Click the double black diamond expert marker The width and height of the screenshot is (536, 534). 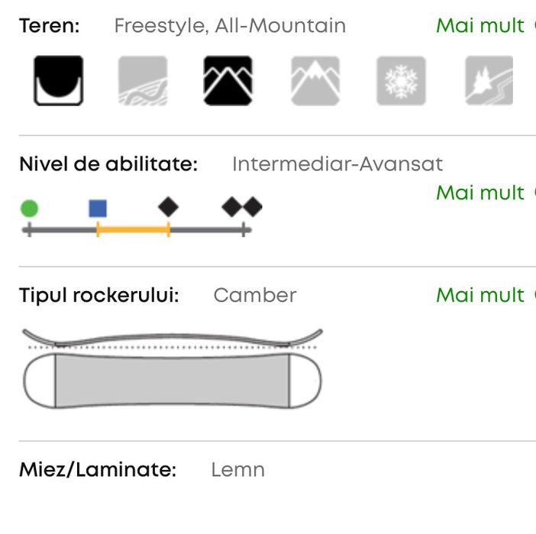point(242,207)
